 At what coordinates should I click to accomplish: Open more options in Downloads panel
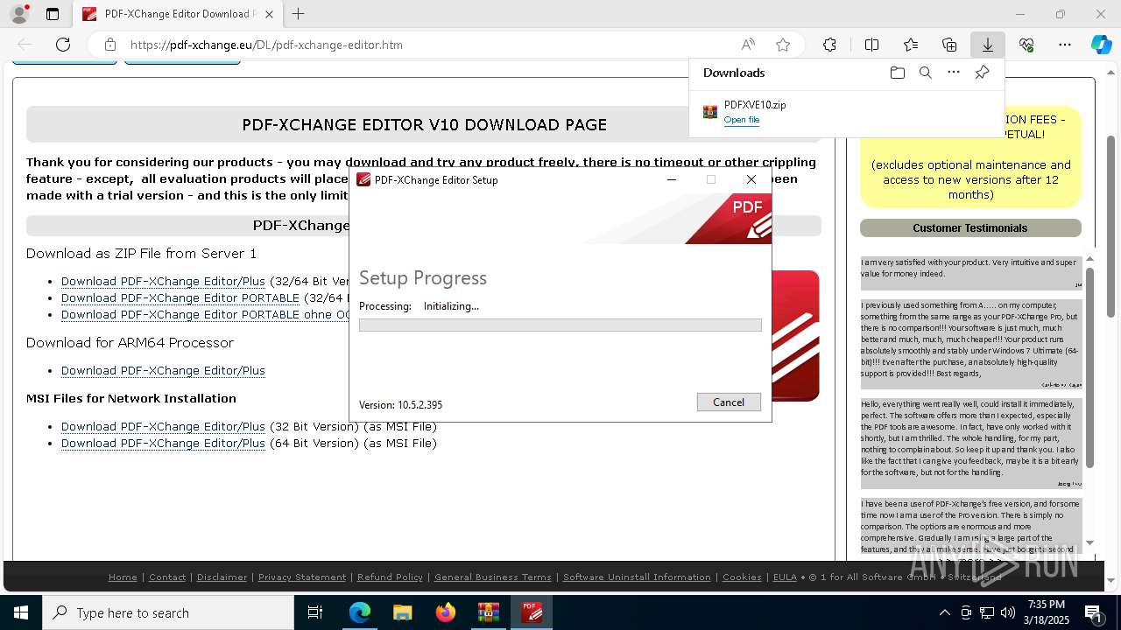953,73
